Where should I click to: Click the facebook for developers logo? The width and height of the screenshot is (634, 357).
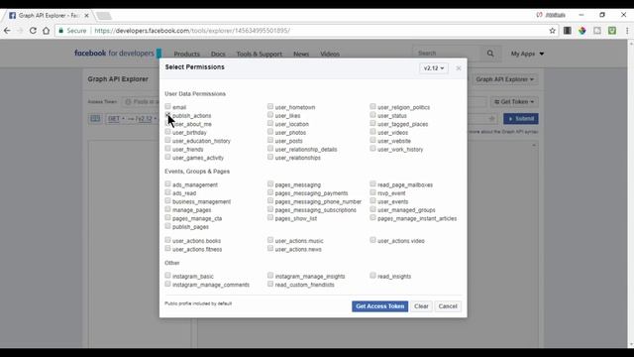[118, 53]
